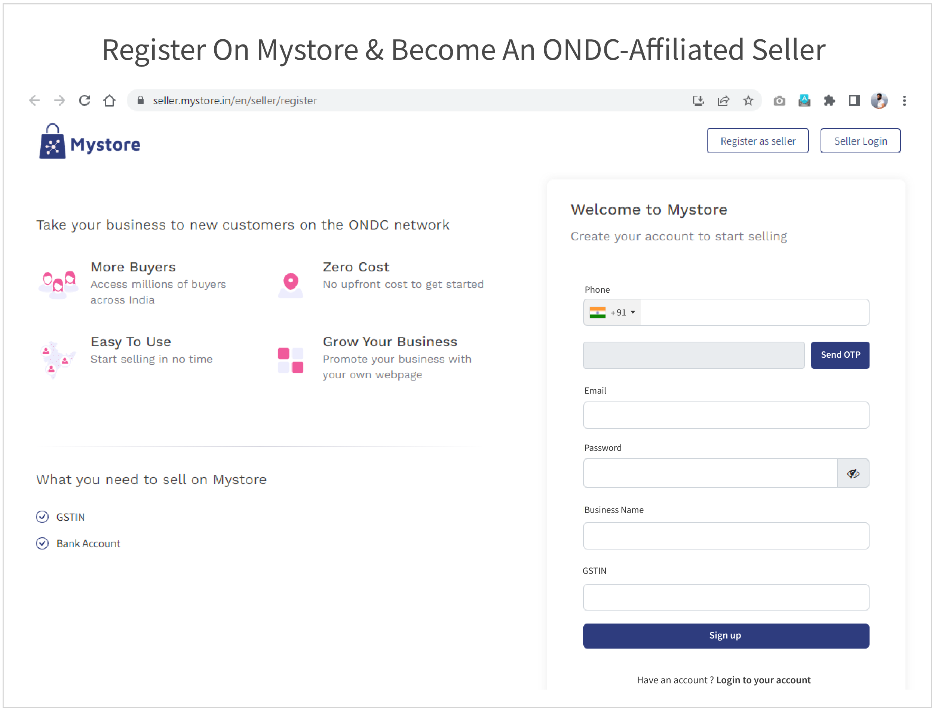The width and height of the screenshot is (935, 714).
Task: Click the Send OTP button
Action: click(x=840, y=355)
